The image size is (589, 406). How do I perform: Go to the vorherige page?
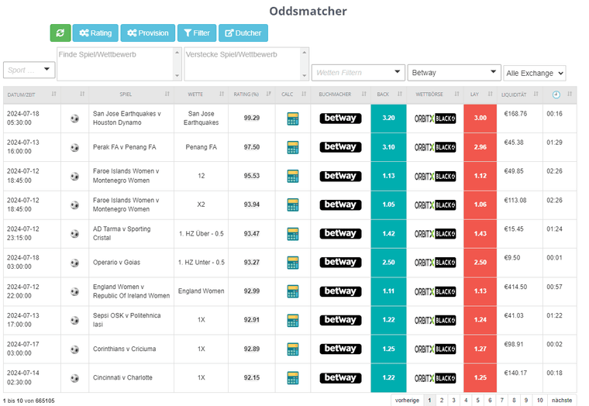click(x=407, y=401)
